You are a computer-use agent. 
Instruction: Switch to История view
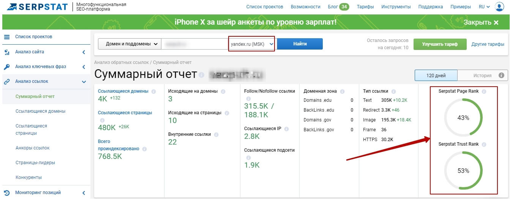(x=482, y=75)
